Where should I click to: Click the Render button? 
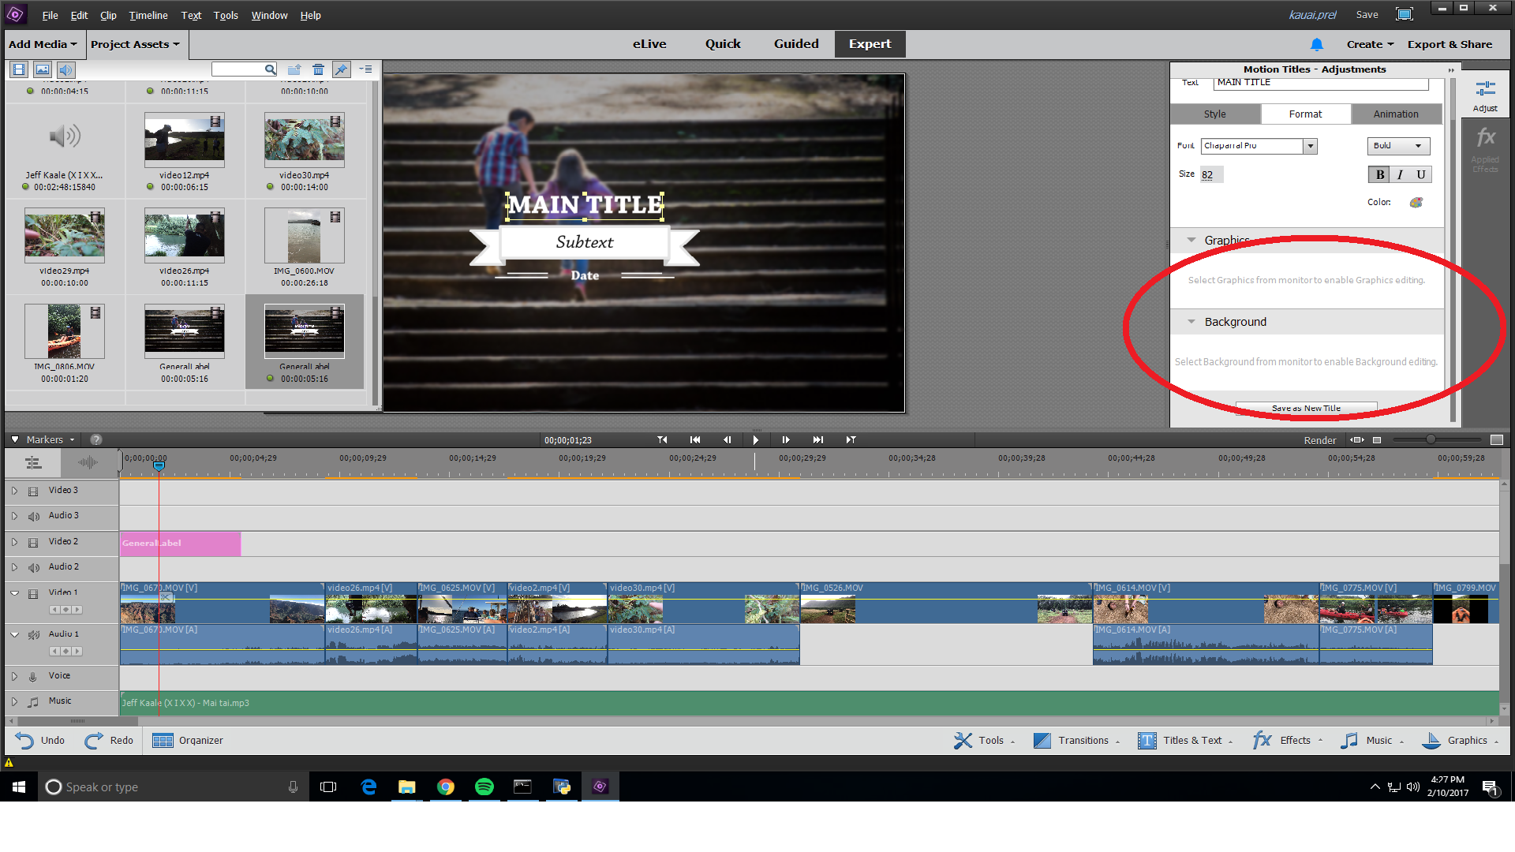coord(1319,440)
